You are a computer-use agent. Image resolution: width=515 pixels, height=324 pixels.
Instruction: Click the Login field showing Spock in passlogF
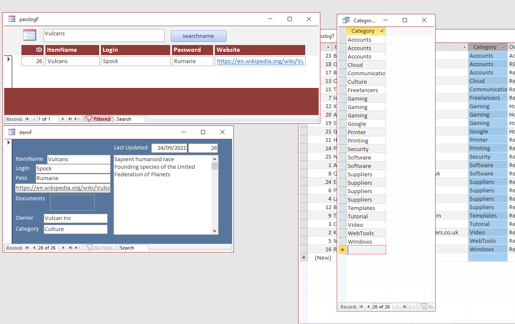pyautogui.click(x=135, y=61)
